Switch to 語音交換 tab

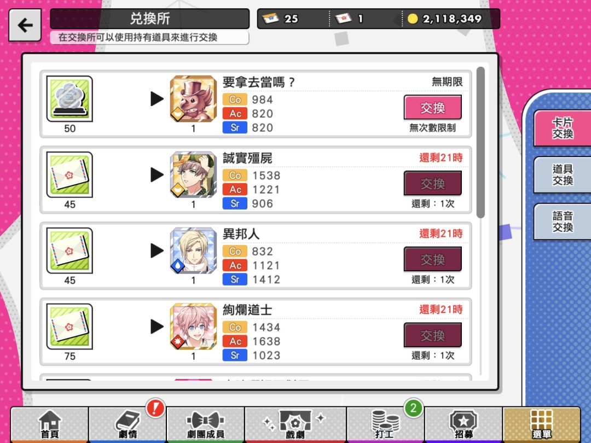(563, 221)
